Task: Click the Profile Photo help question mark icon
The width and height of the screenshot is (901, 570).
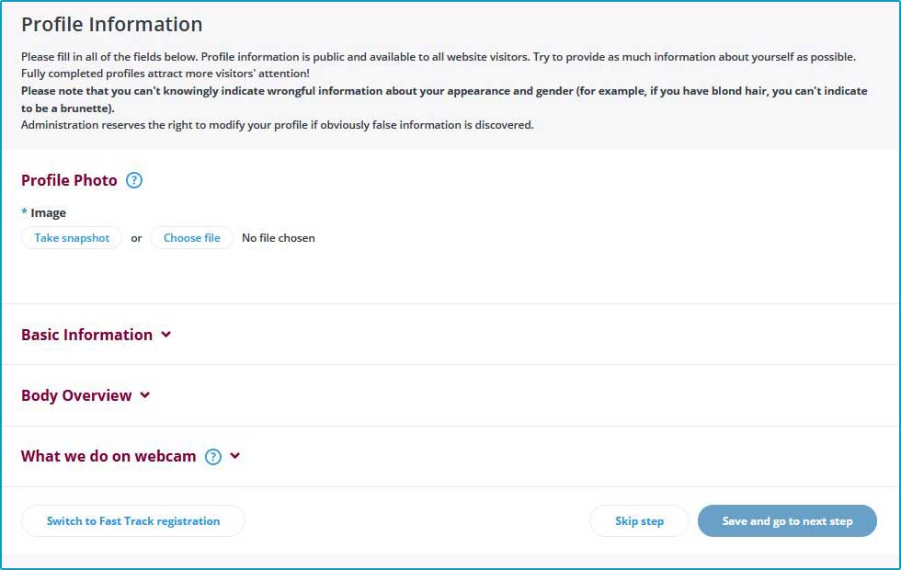Action: (x=134, y=180)
